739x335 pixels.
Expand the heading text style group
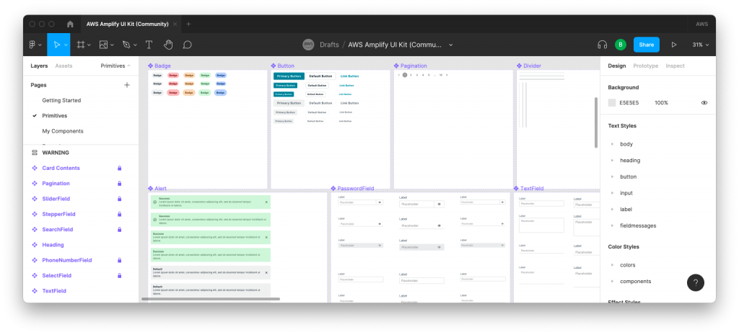click(x=612, y=161)
